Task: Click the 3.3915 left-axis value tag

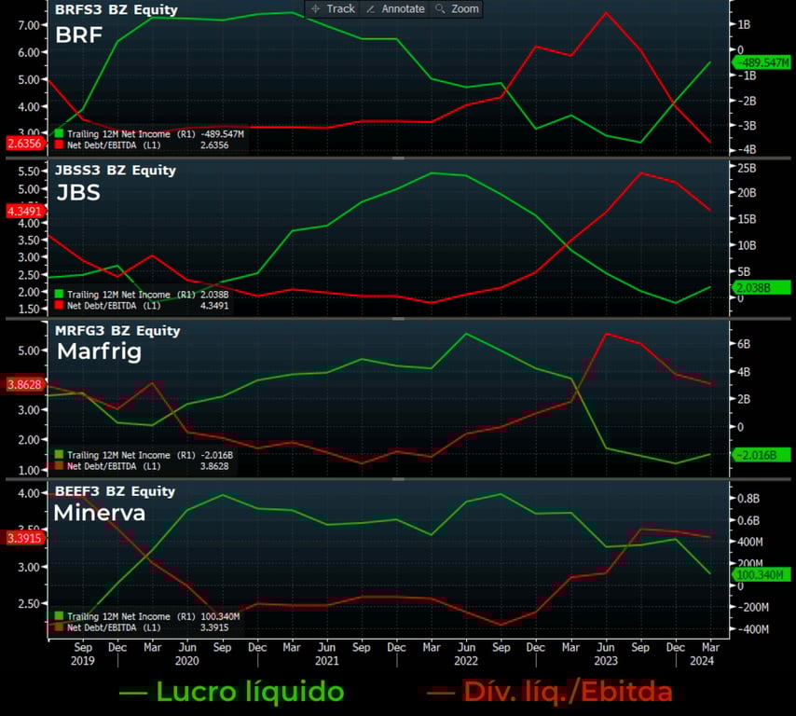Action: pyautogui.click(x=24, y=538)
